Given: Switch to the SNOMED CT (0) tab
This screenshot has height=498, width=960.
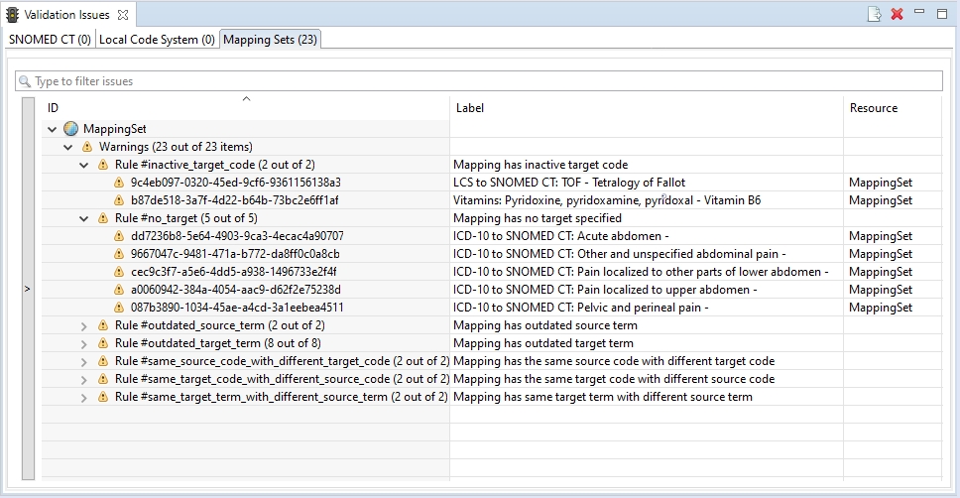Looking at the screenshot, I should (50, 40).
